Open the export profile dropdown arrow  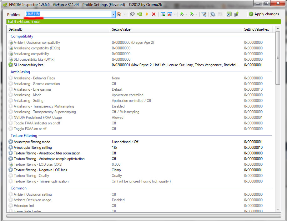[187, 14]
